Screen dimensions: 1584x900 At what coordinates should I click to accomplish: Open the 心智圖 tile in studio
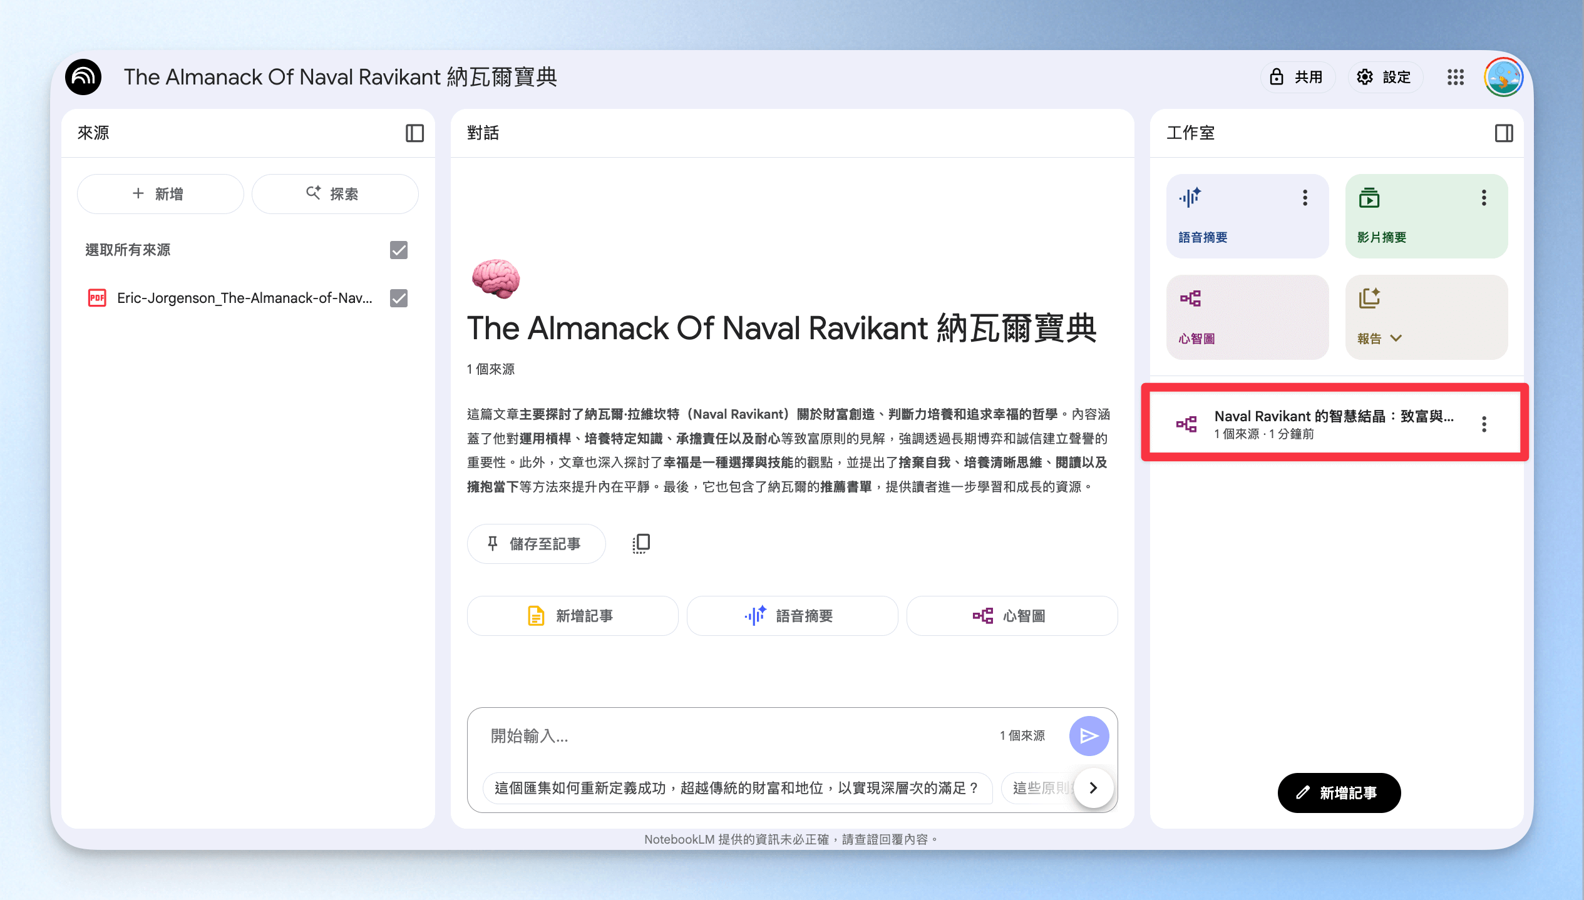(1247, 317)
